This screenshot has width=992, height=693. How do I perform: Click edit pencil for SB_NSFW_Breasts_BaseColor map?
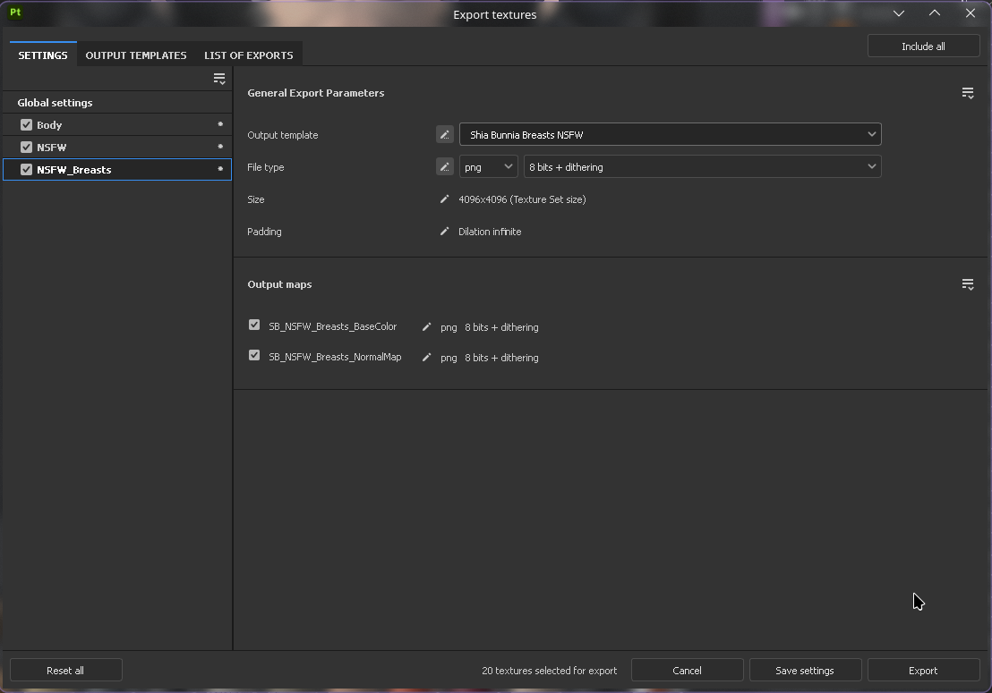(x=426, y=327)
